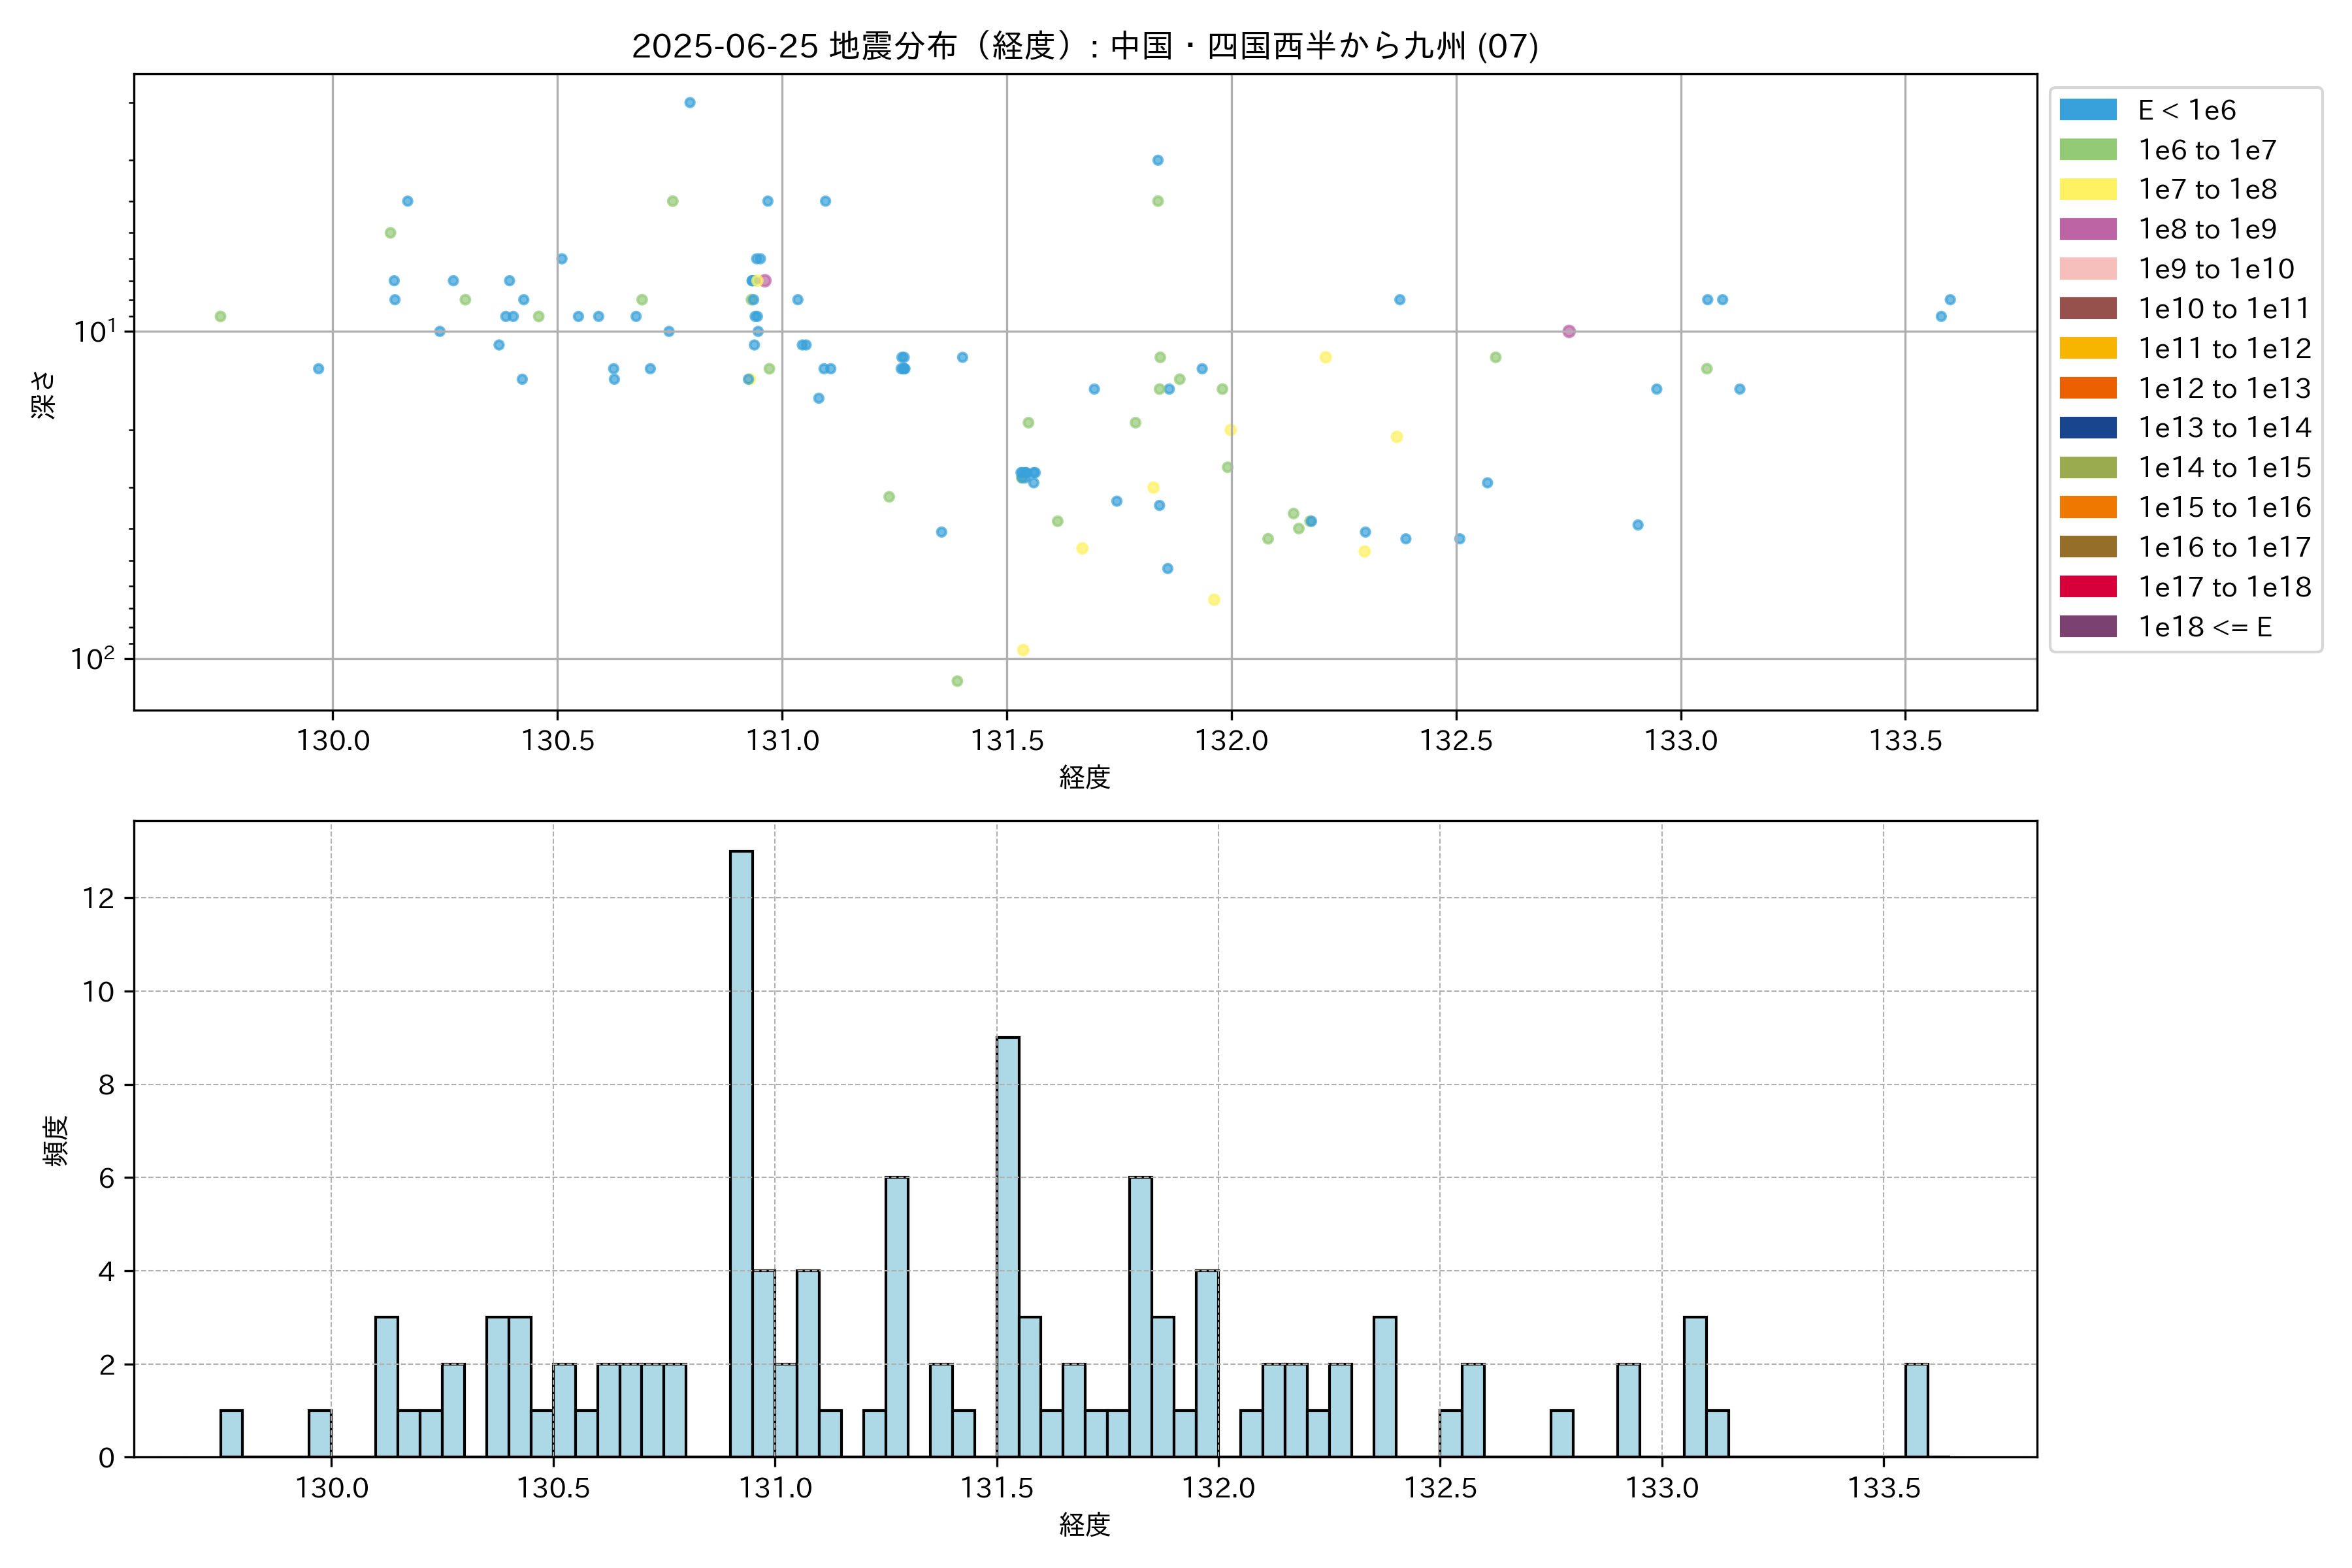Click the navy '1e13 to 1e14' legend swatch

click(x=2087, y=428)
